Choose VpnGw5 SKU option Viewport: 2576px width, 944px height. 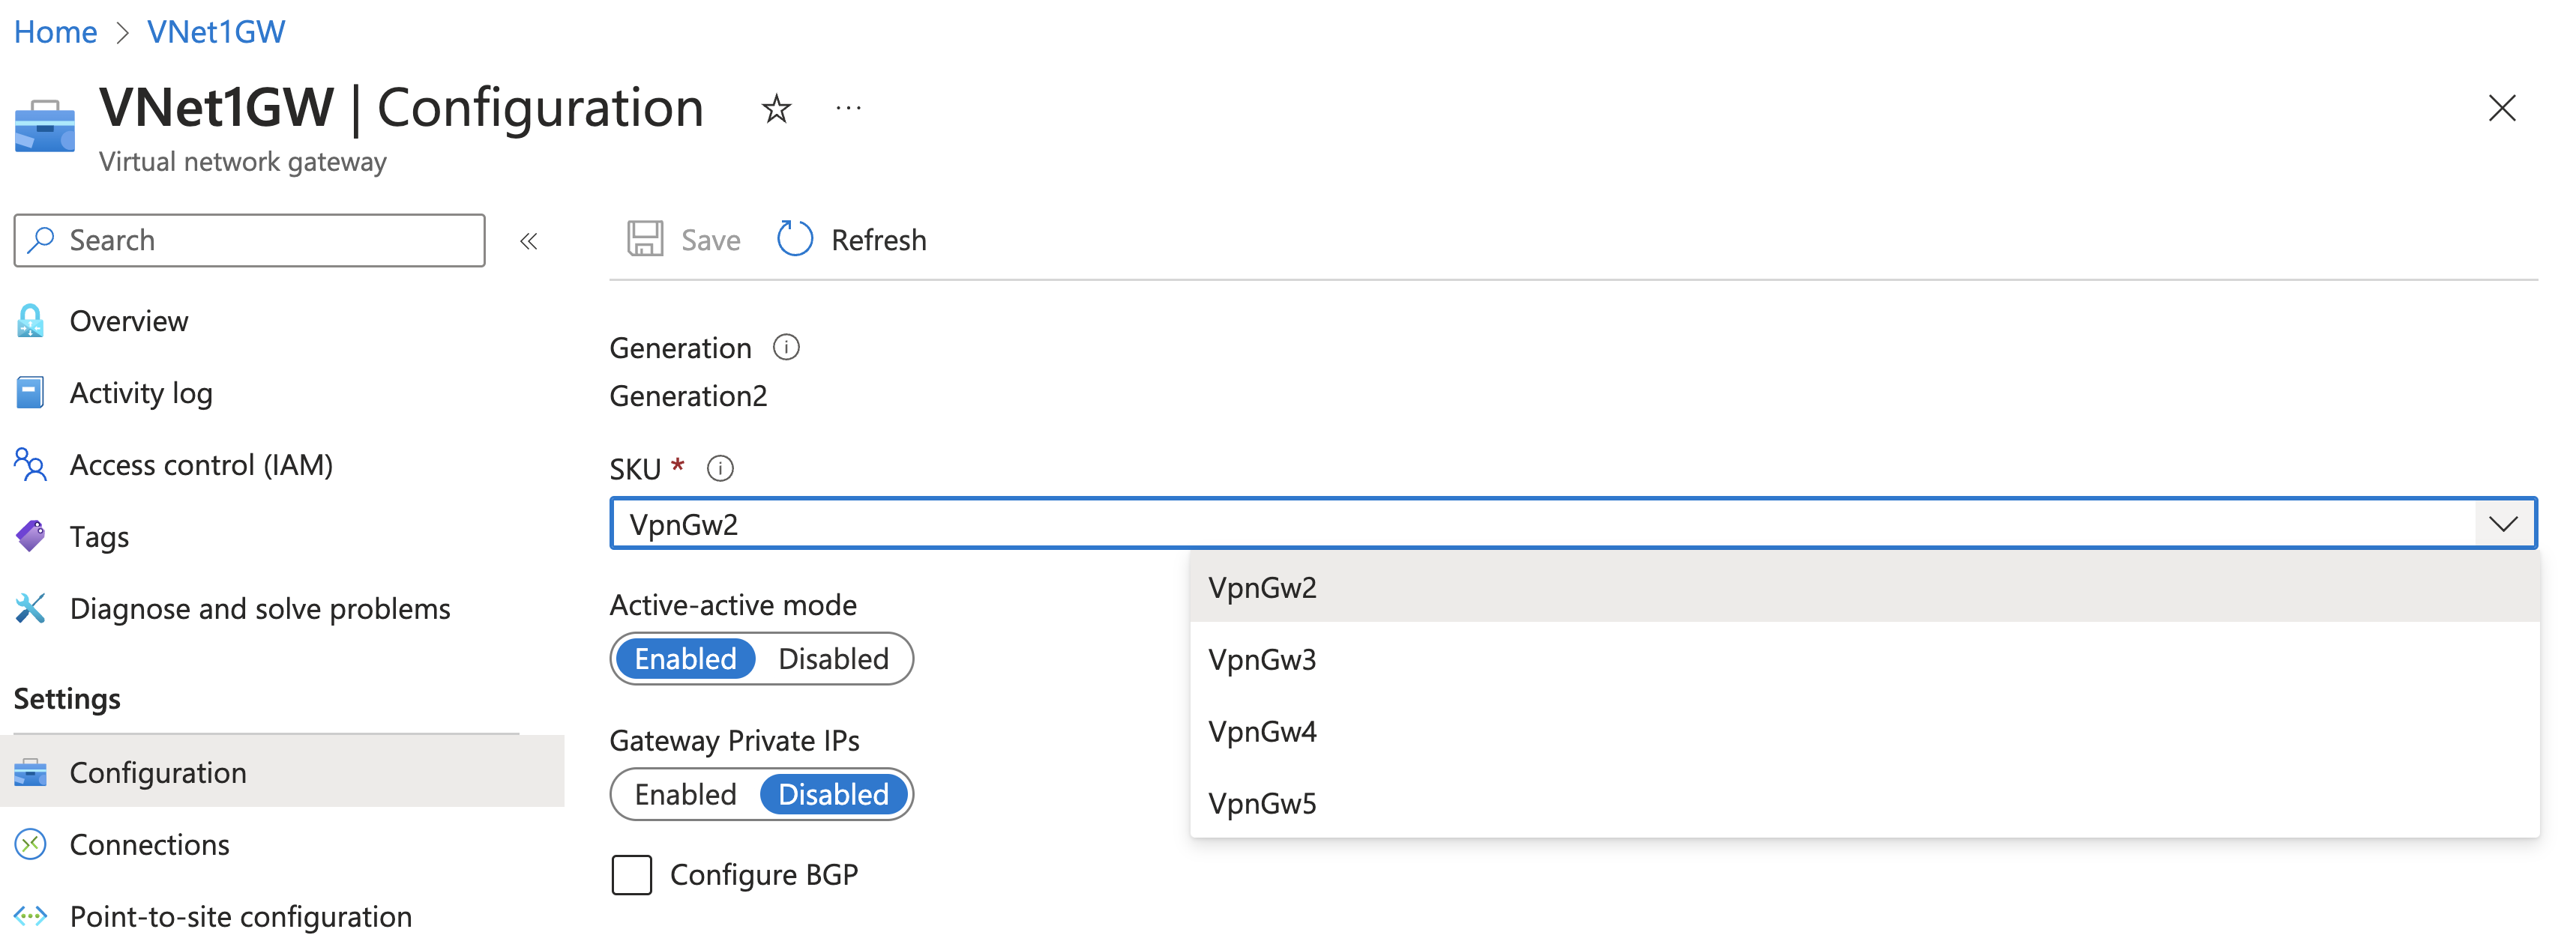coord(1262,803)
